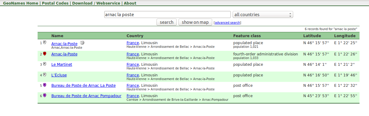Open Bureau de Poste de Arnac Pompadour link
Viewport: 369px width, 116px height.
(86, 96)
